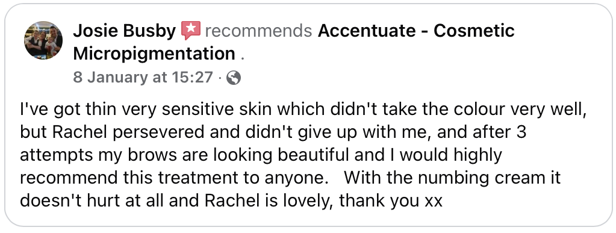This screenshot has height=233, width=616.
Task: Click the word "recommends" in header
Action: pyautogui.click(x=258, y=31)
